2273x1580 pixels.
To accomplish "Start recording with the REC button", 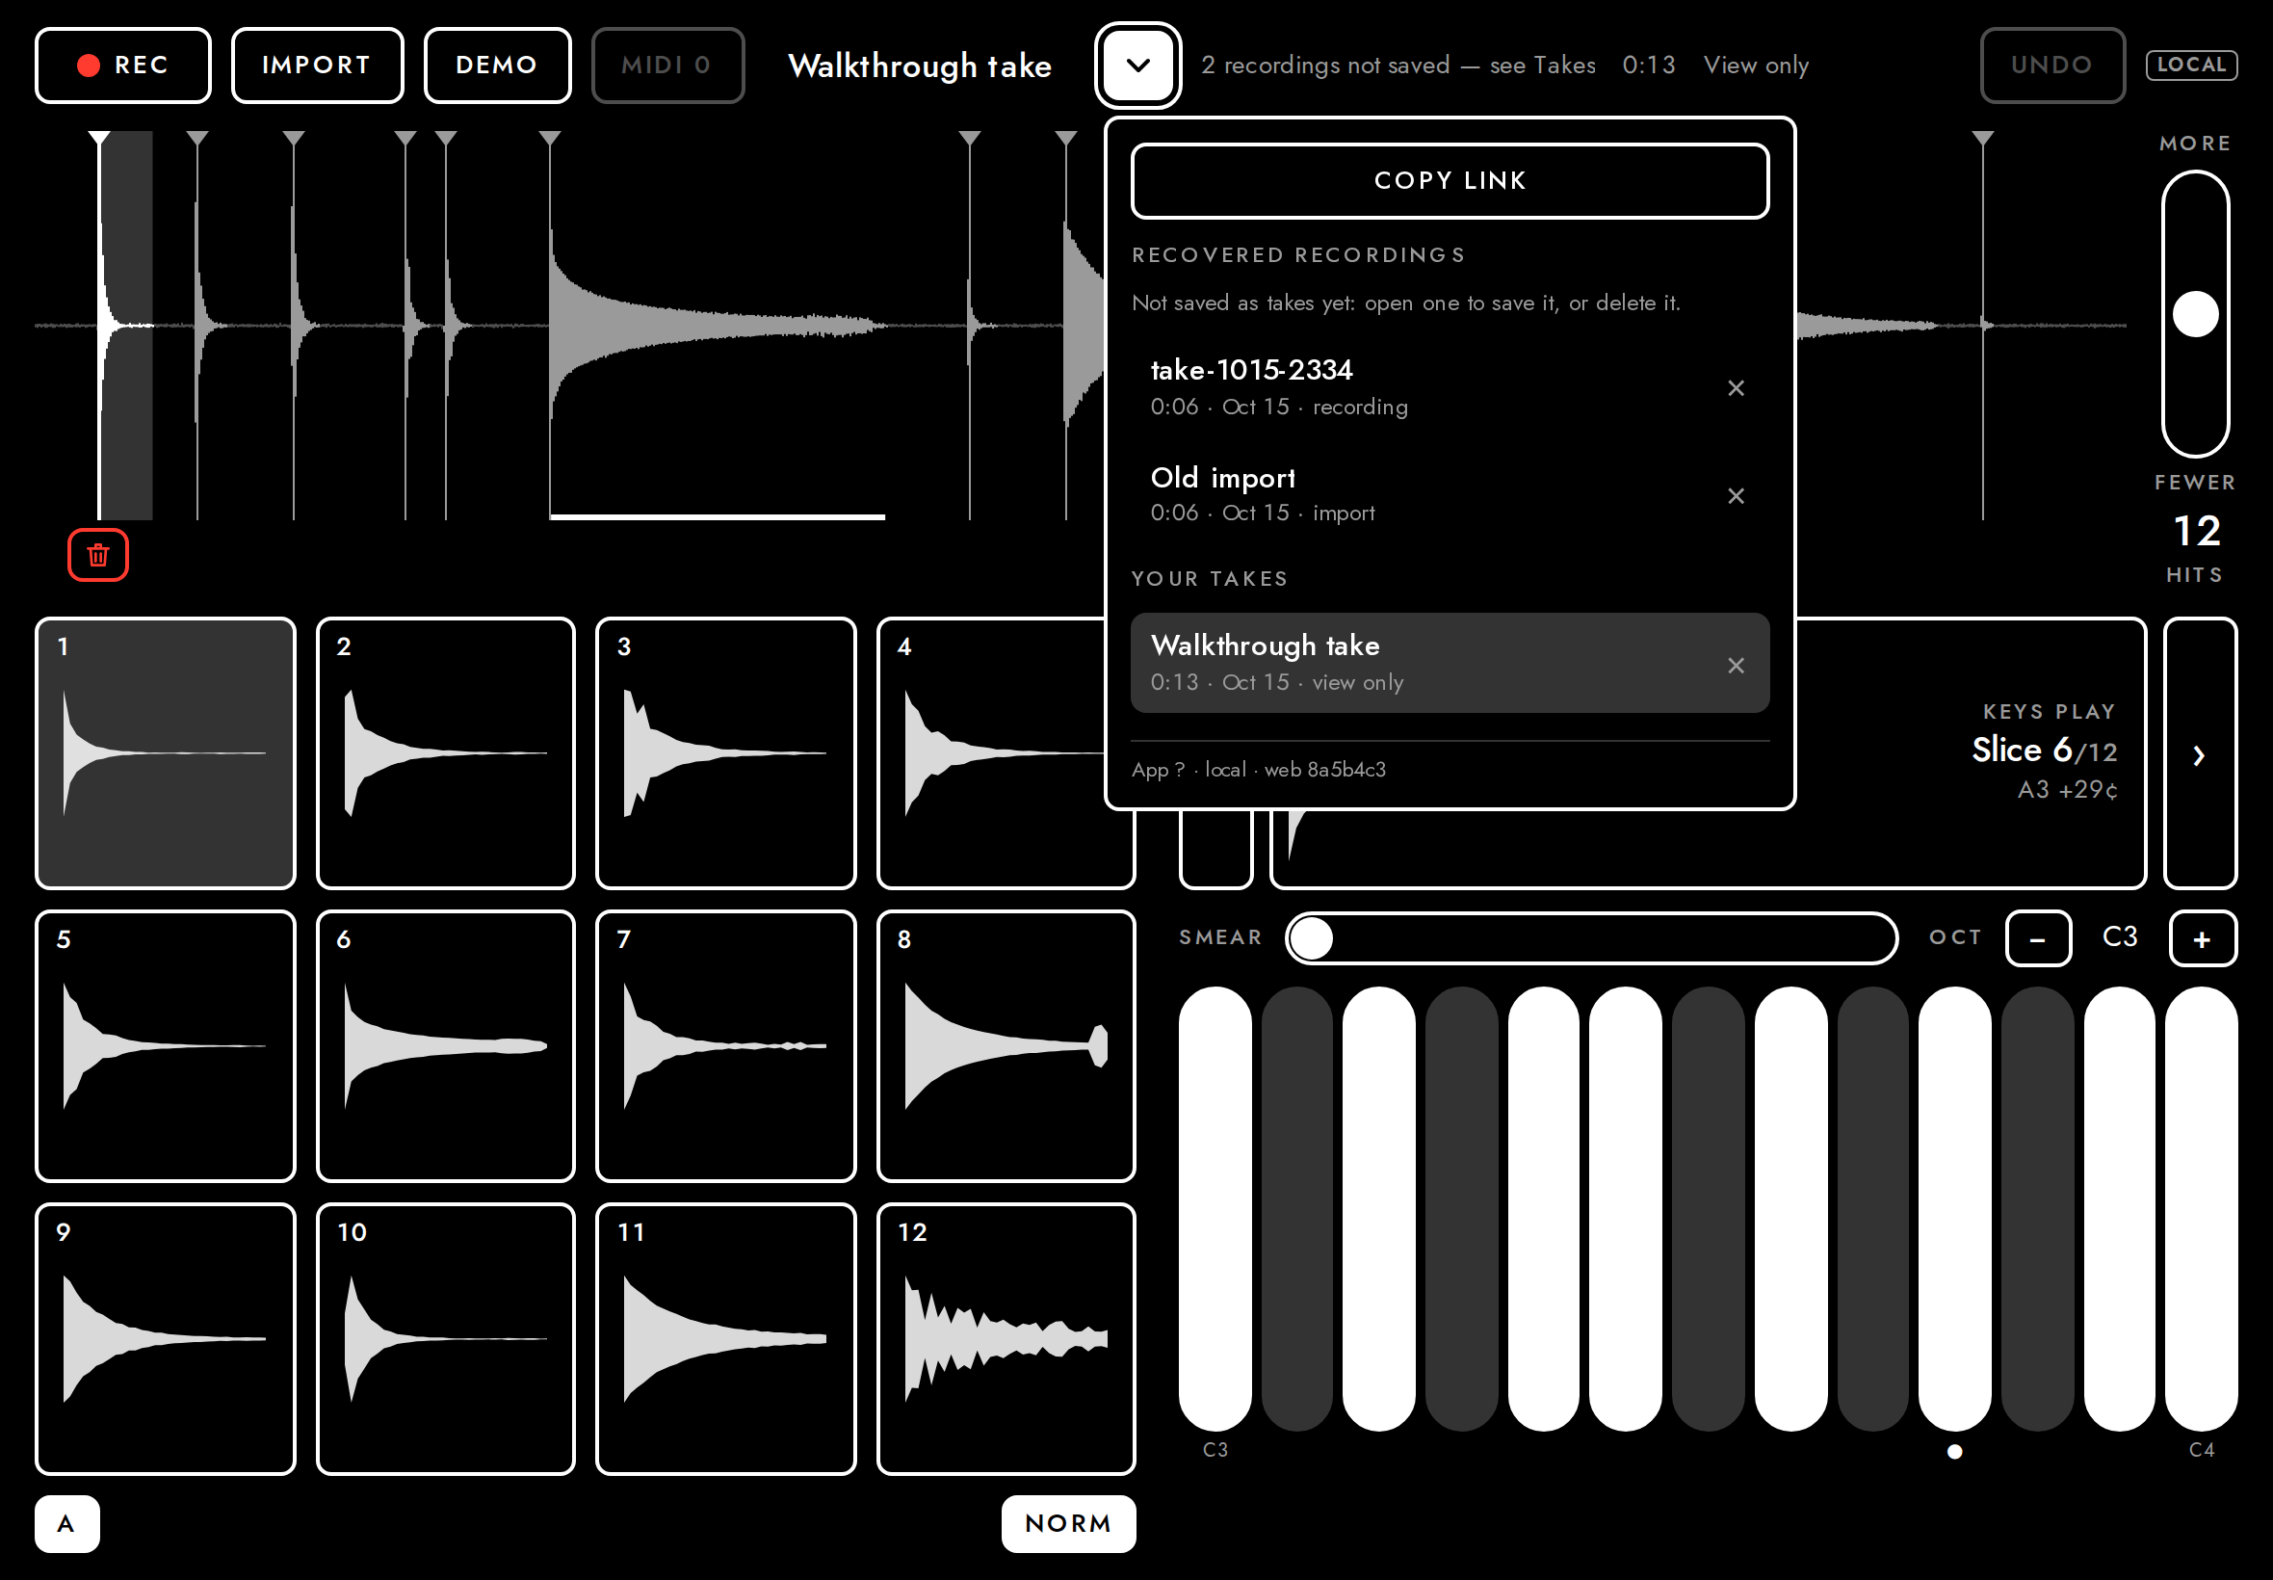I will coord(122,66).
